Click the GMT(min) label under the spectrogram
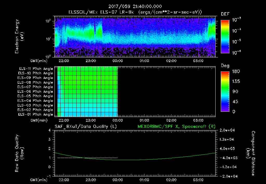This screenshot has width=266, height=184. tap(39, 61)
